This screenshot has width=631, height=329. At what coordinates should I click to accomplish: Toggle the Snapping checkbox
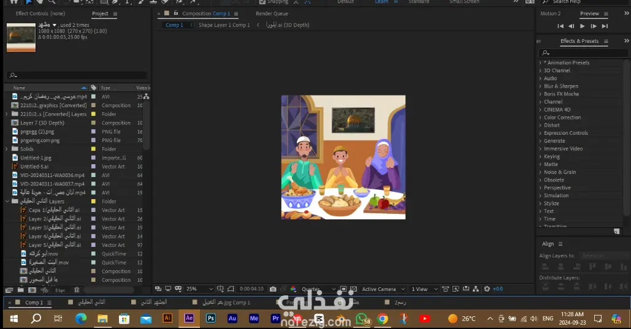262,2
